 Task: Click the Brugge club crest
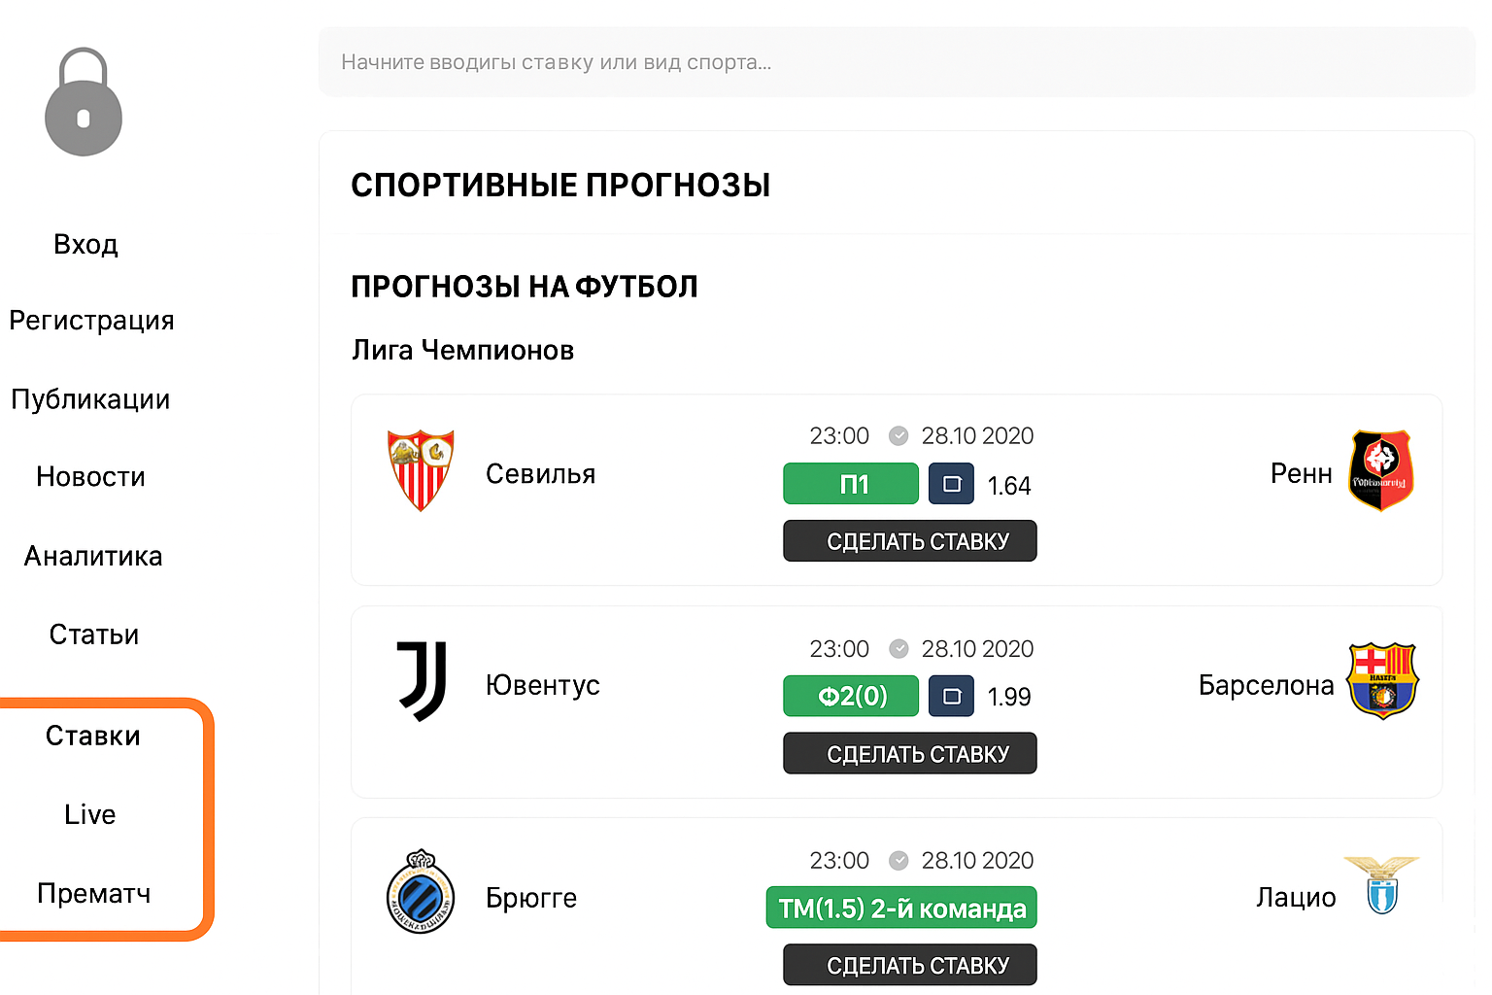point(421,892)
